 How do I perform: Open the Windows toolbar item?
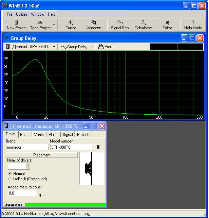click(x=94, y=25)
